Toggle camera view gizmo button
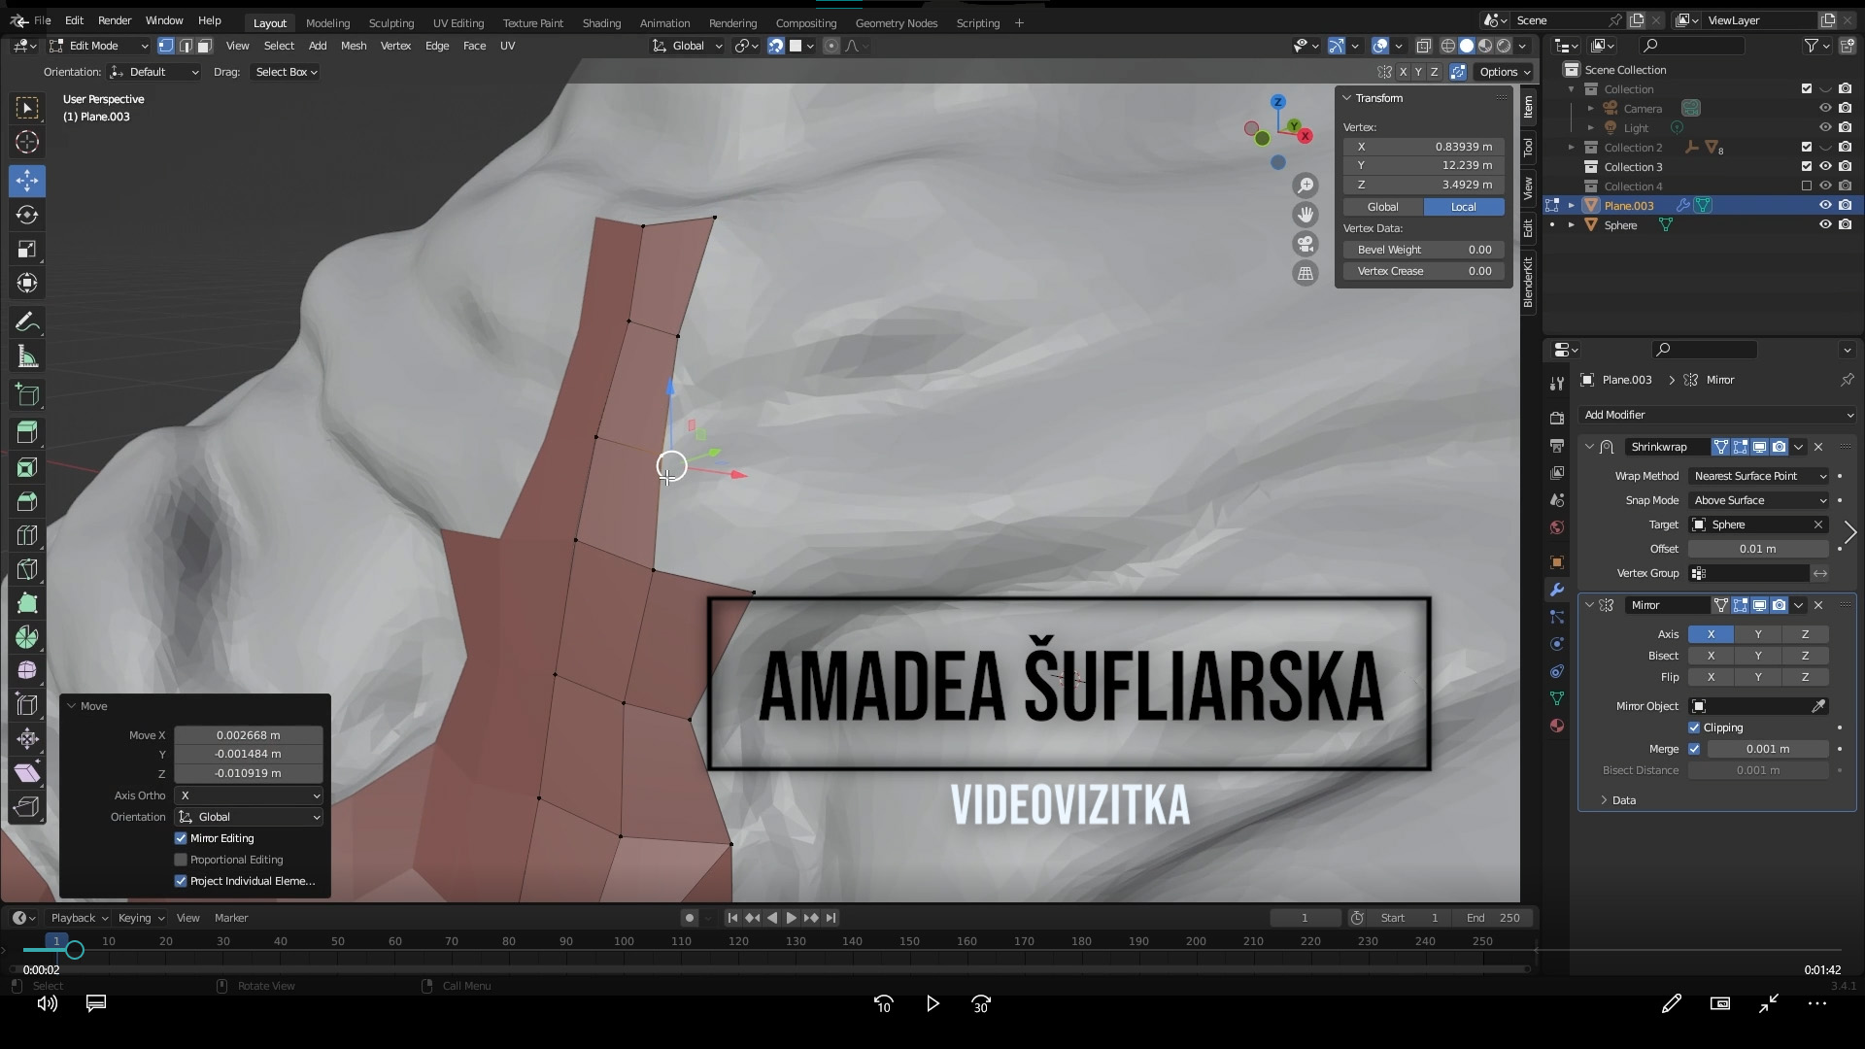The width and height of the screenshot is (1865, 1049). (x=1305, y=244)
